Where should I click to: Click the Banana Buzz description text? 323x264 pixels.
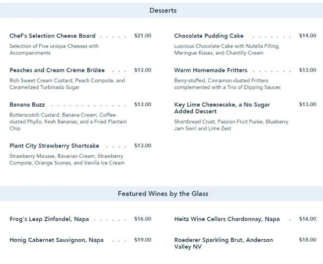pos(68,122)
